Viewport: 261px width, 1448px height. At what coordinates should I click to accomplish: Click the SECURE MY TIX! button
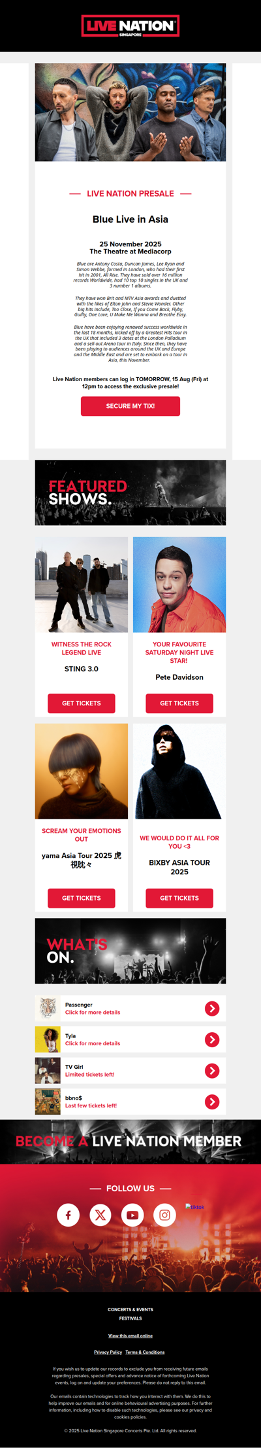(130, 406)
